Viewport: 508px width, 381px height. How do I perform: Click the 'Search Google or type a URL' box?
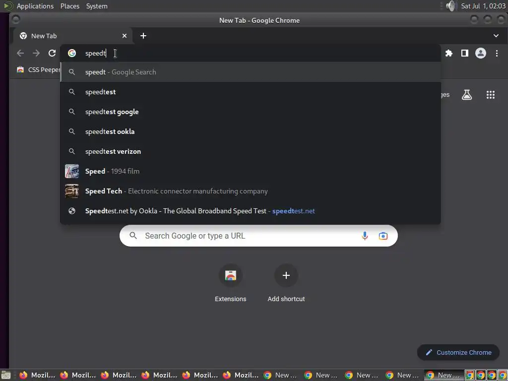click(258, 236)
